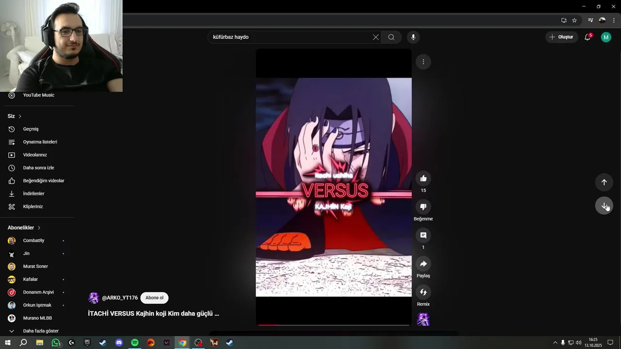Open Chrome profile picture

(x=602, y=20)
